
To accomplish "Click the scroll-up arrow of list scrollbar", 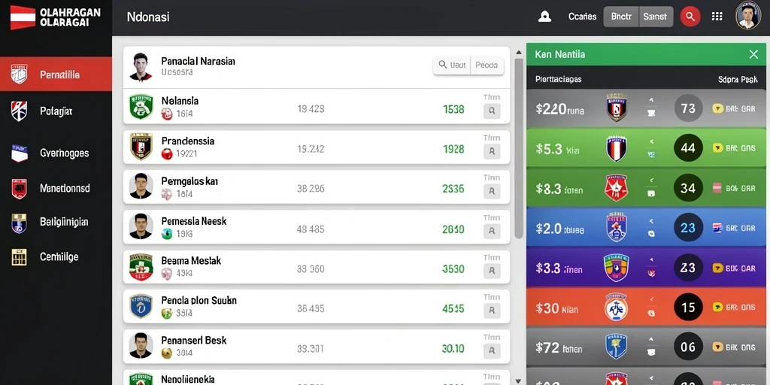I will (x=519, y=52).
